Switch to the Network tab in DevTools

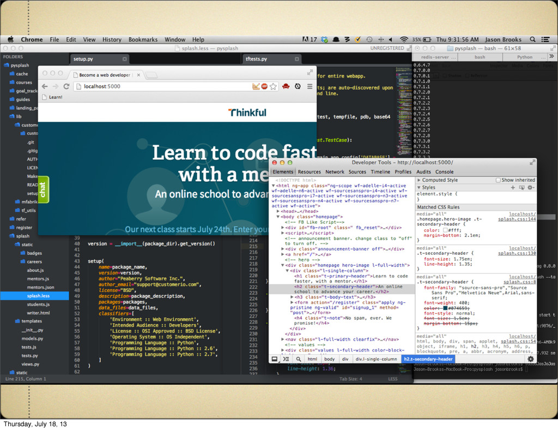335,172
